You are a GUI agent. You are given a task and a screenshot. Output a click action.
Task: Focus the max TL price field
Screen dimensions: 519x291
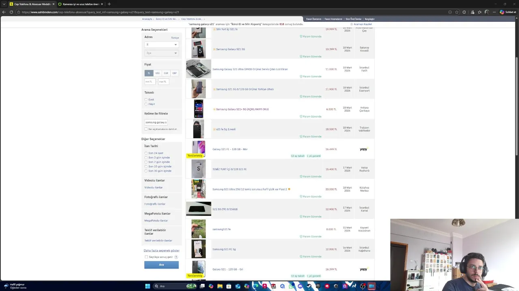tap(163, 82)
